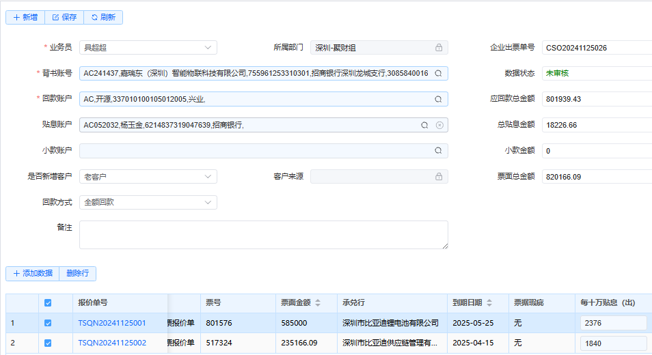The width and height of the screenshot is (652, 355).
Task: Click the lock icon in 客户来源 field
Action: tap(439, 177)
